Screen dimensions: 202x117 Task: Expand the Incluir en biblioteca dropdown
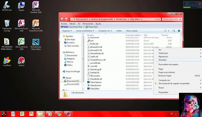[85, 30]
